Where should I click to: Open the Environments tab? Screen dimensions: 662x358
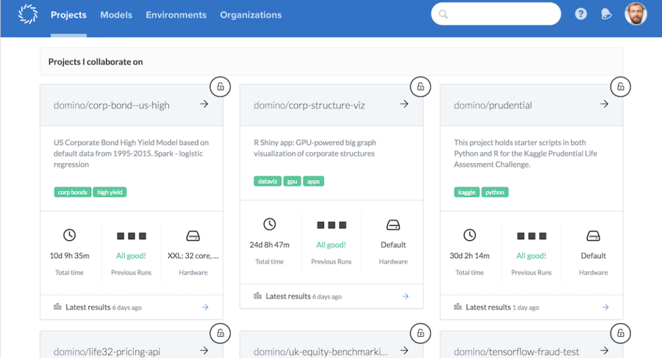tap(176, 15)
